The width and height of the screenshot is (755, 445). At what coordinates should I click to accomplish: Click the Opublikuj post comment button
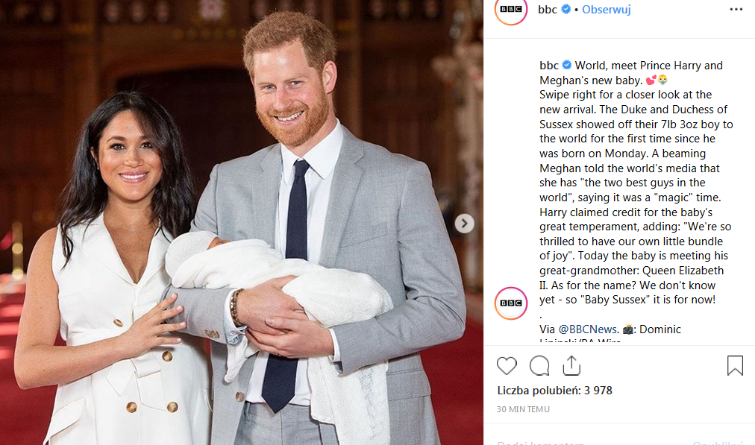(718, 442)
